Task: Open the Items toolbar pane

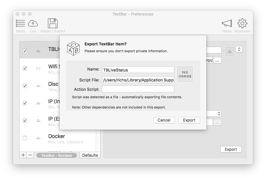Action: point(21,26)
